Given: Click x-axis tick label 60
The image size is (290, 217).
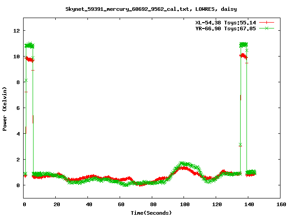Looking at the screenshot, I should [121, 204].
